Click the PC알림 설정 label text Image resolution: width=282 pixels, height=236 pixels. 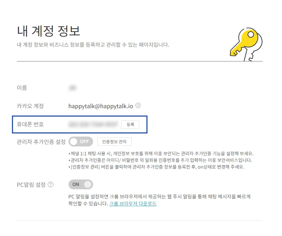point(31,185)
